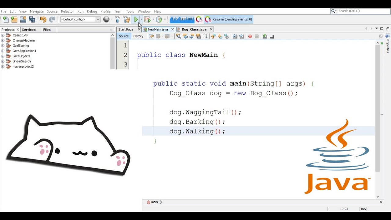Expand the JavaApplication1 project node
Screen dimensions: 391x220
pos(3,51)
